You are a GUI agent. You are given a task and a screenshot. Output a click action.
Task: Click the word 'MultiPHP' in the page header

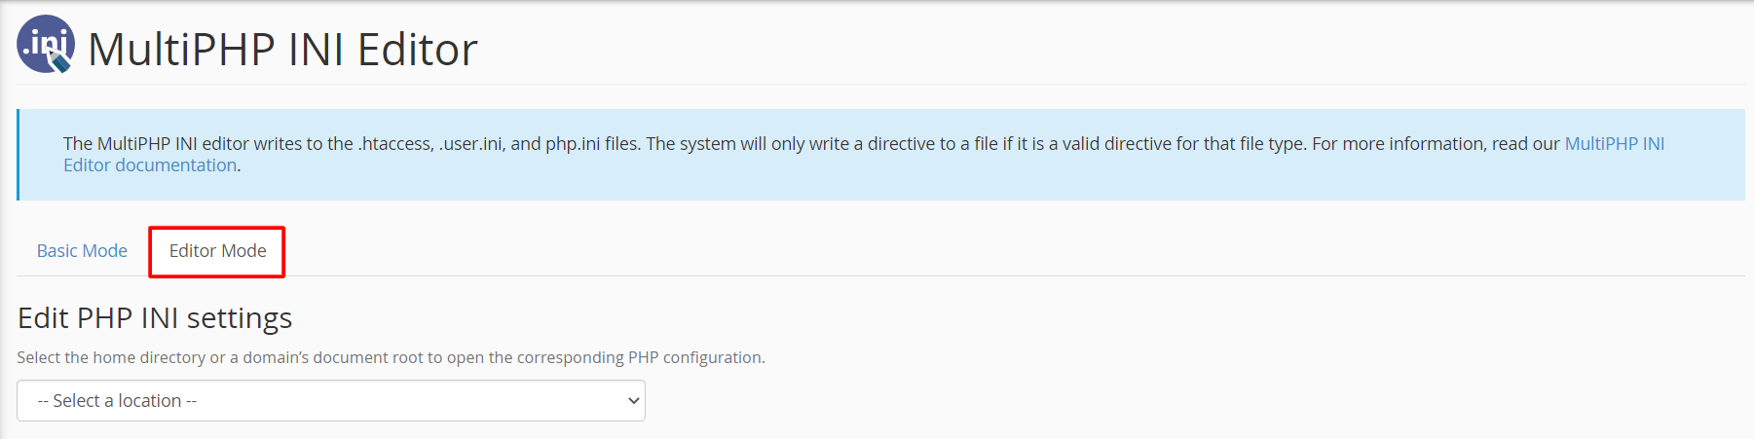tap(182, 50)
